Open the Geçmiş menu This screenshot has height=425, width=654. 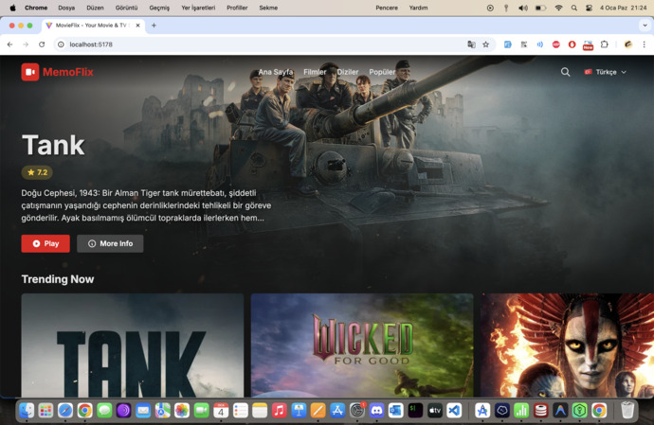159,8
